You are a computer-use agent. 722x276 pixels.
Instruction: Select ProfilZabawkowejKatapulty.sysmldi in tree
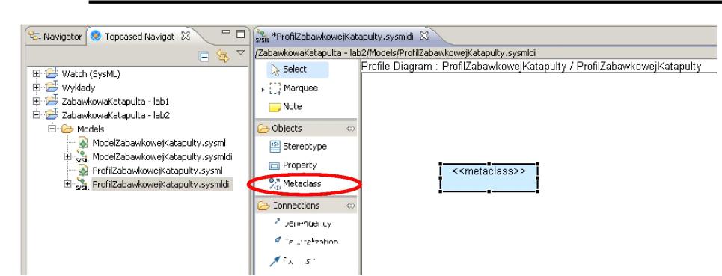click(x=161, y=185)
